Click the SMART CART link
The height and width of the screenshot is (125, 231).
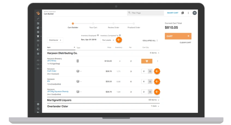tap(173, 13)
